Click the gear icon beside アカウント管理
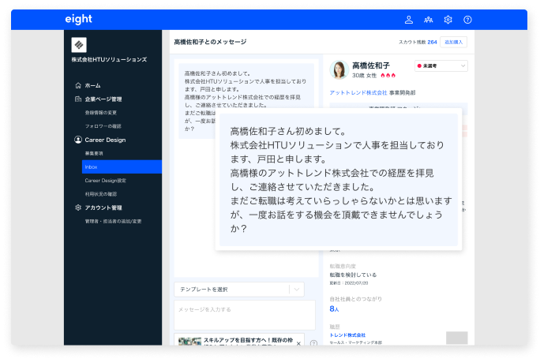This screenshot has width=540, height=359. point(78,208)
